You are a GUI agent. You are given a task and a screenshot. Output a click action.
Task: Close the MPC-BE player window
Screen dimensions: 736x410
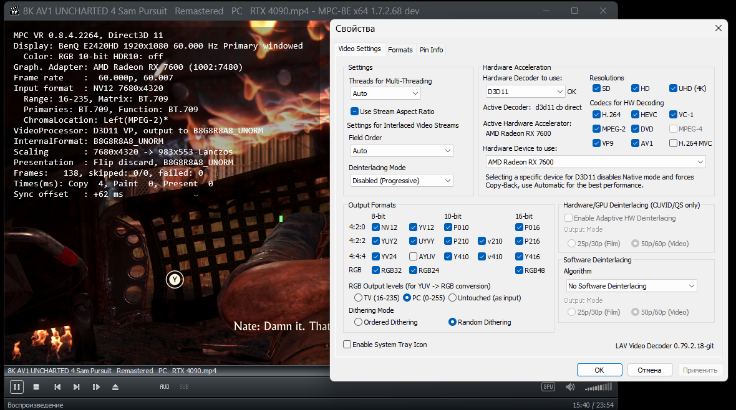point(603,11)
